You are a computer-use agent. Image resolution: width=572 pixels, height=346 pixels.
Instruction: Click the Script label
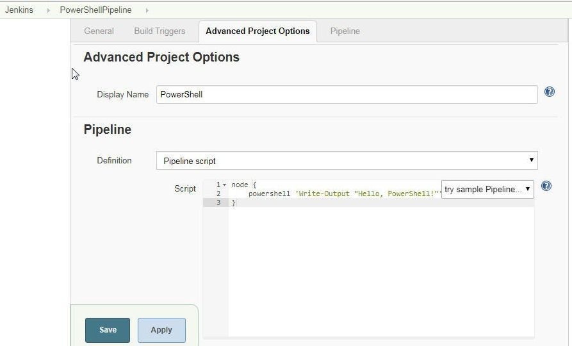tap(185, 188)
